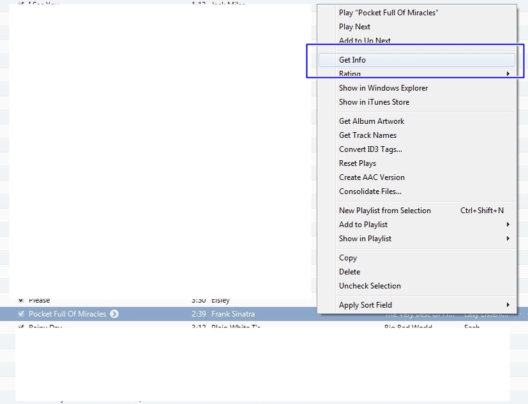Click Reset Plays menu entry

(x=417, y=163)
